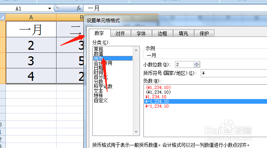Select the cell in column A containing 2
Image resolution: width=267 pixels, height=148 pixels.
coord(31,45)
